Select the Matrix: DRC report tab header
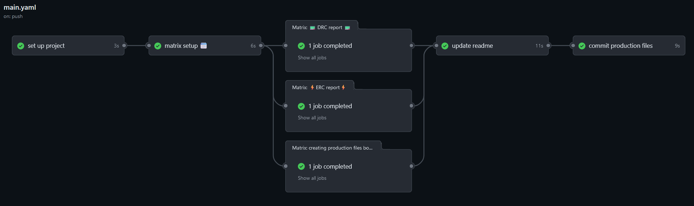This screenshot has width=694, height=206. point(321,27)
